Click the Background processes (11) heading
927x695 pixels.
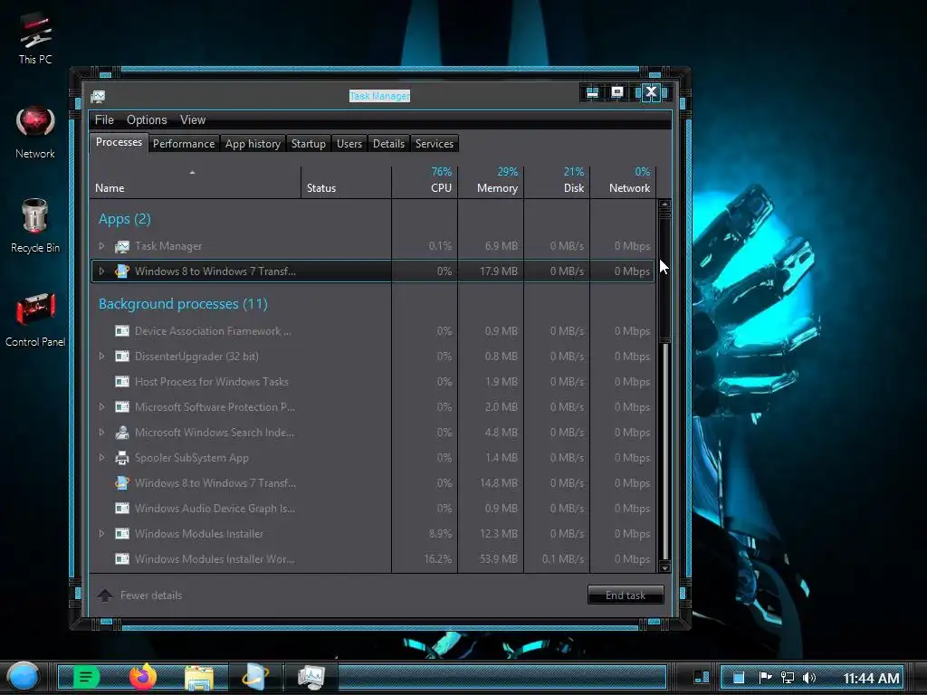tap(183, 304)
